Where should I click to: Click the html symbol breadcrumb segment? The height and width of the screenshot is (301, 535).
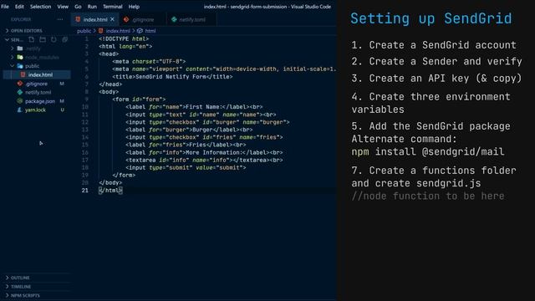click(150, 31)
